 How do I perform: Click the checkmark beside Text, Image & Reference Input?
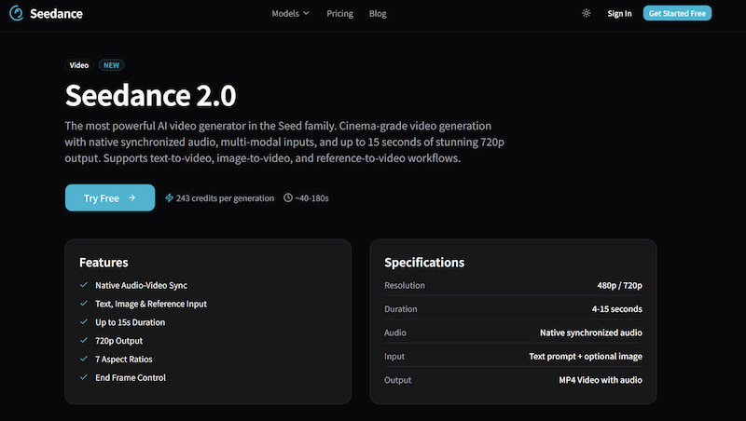[x=84, y=304]
